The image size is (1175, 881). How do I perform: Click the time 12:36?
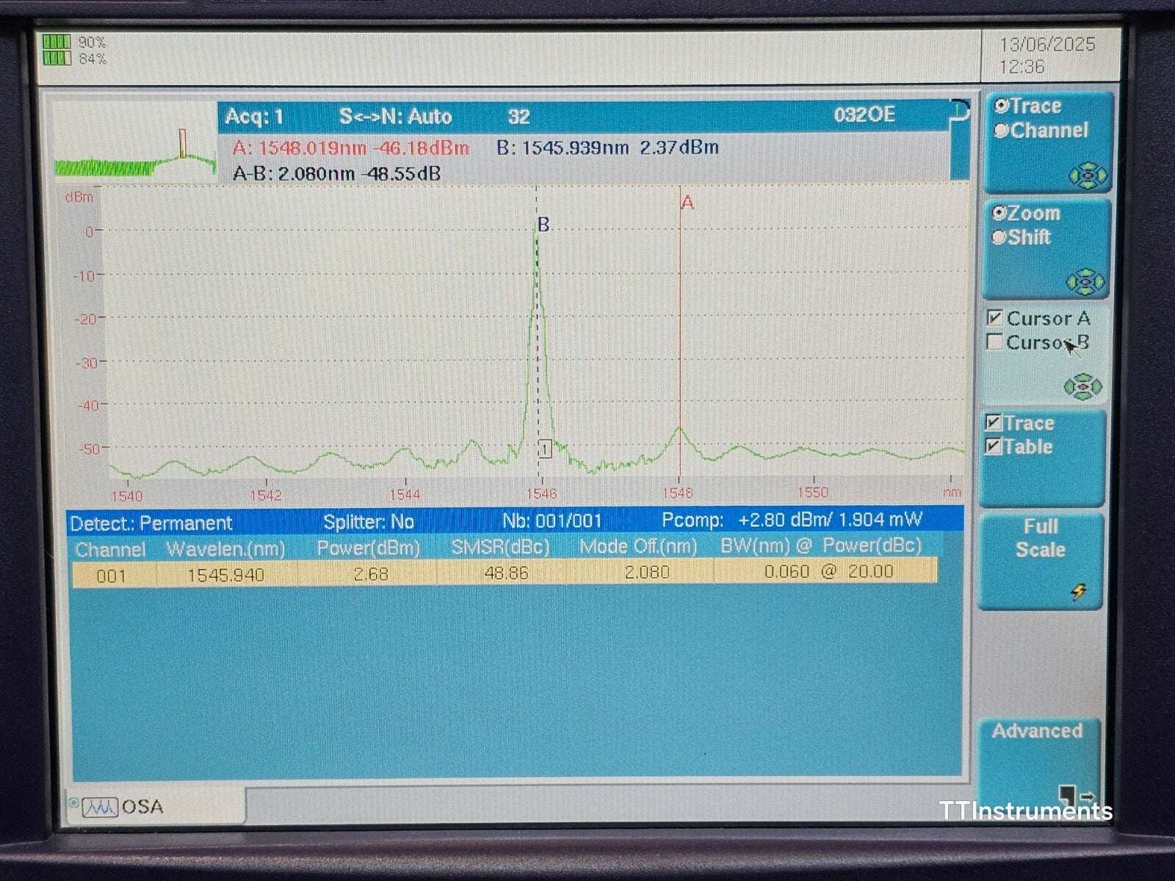click(x=1021, y=68)
